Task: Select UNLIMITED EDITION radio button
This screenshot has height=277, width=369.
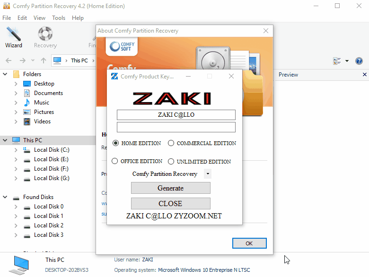Action: [171, 162]
